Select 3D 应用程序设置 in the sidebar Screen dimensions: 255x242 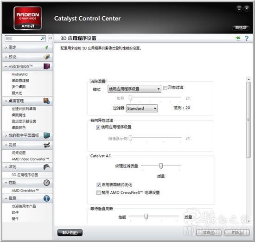pos(25,175)
